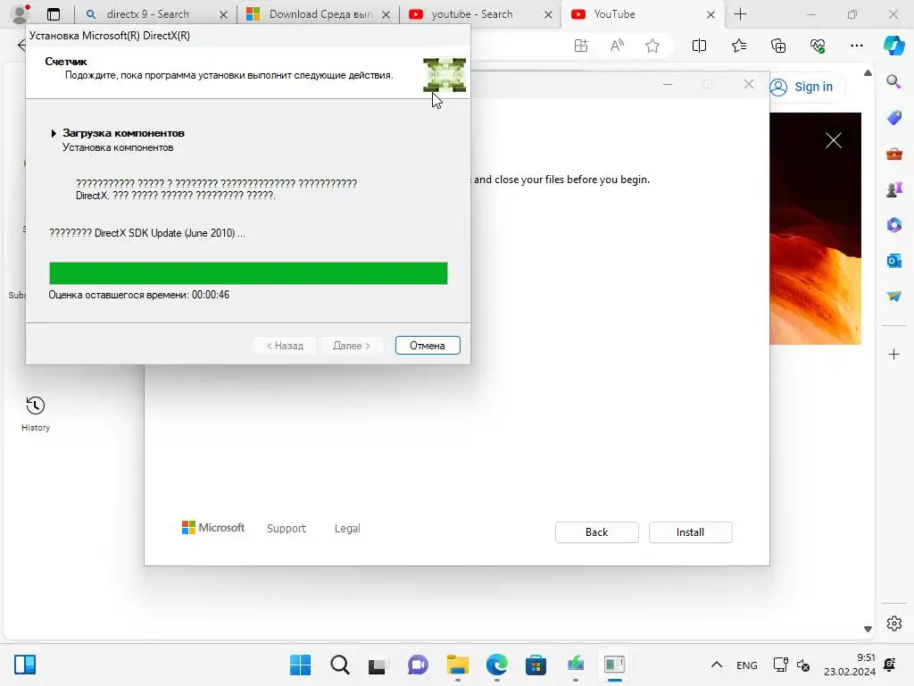Open the sidebar Tools briefcase icon
This screenshot has height=686, width=914.
point(893,154)
